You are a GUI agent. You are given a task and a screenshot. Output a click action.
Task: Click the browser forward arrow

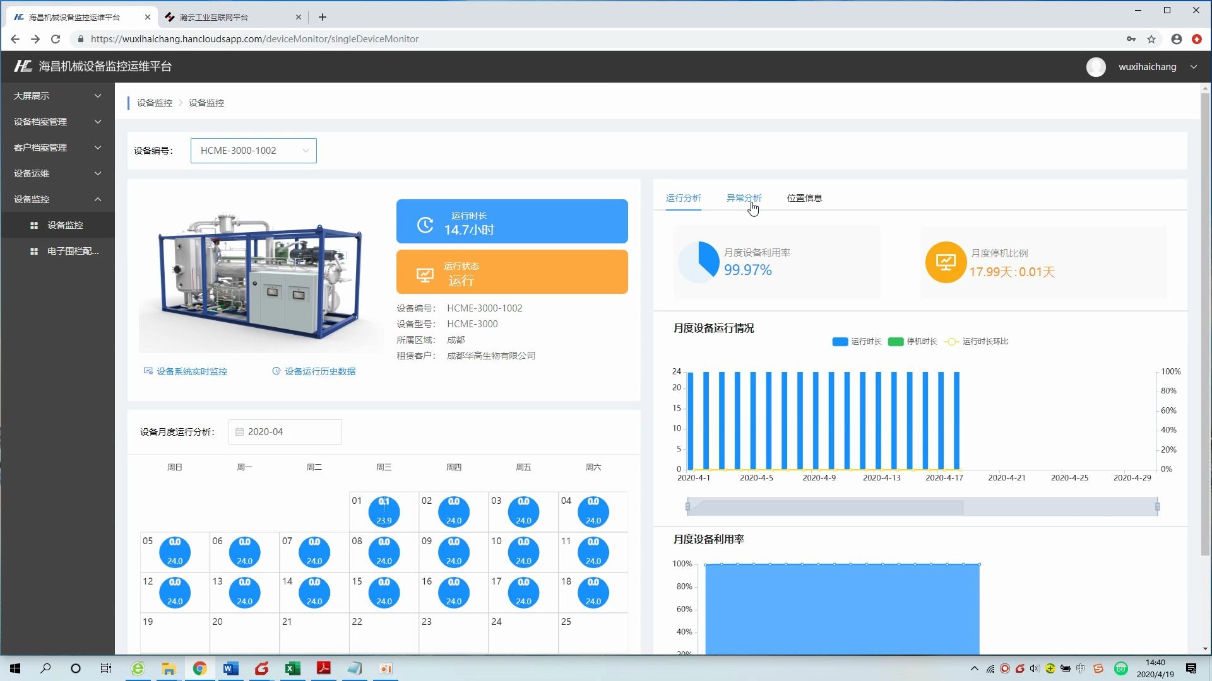pos(35,39)
